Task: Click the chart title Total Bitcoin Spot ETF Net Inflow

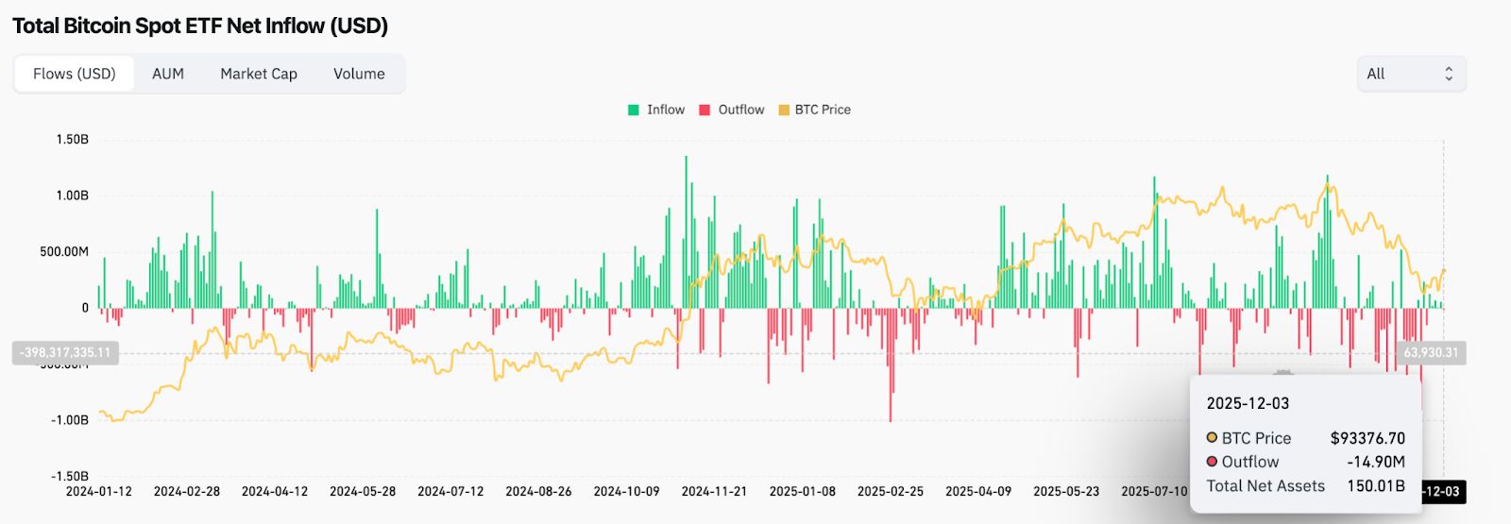Action: 200,25
